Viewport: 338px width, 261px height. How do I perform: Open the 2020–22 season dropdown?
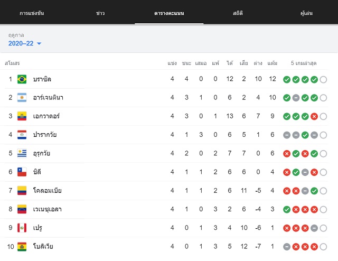coord(25,43)
